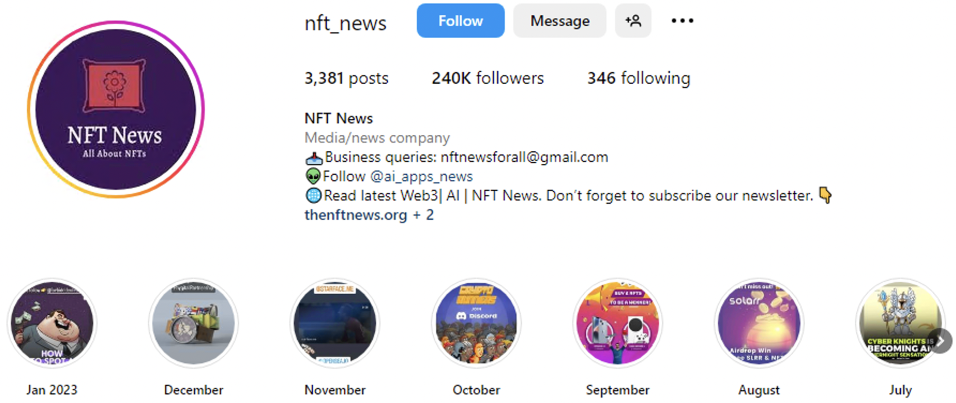Image resolution: width=956 pixels, height=403 pixels.
Task: Open the three-dot more options menu
Action: point(682,21)
